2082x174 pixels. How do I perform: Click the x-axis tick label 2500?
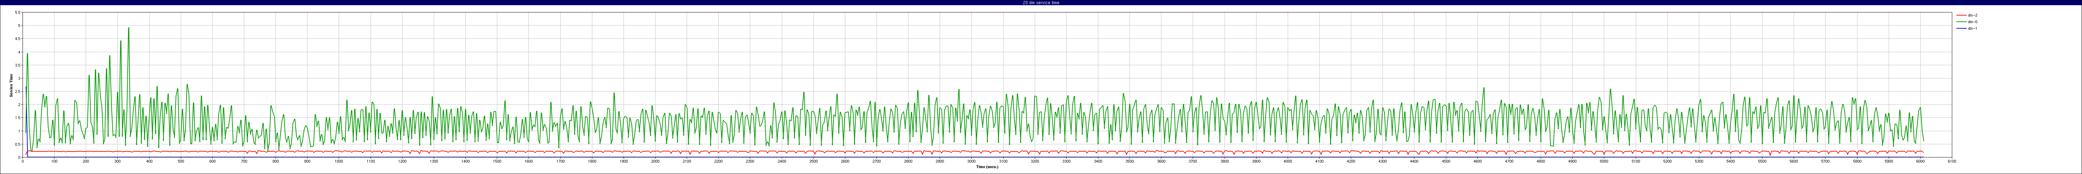pos(813,161)
